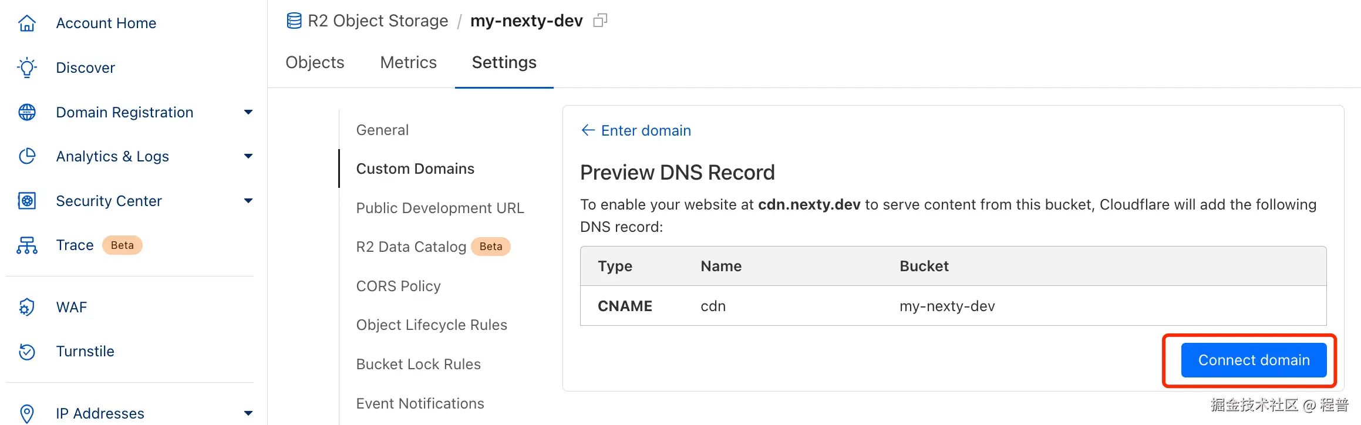
Task: Select CORS Policy in settings menu
Action: pyautogui.click(x=398, y=286)
